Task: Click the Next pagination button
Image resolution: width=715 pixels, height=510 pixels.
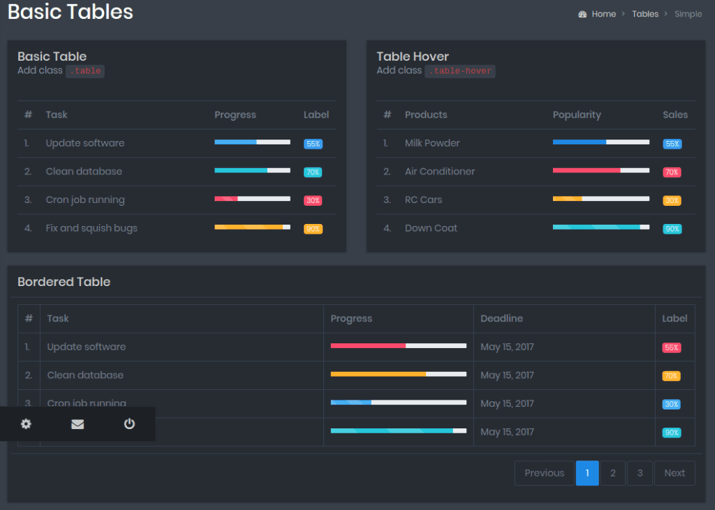Action: 675,473
